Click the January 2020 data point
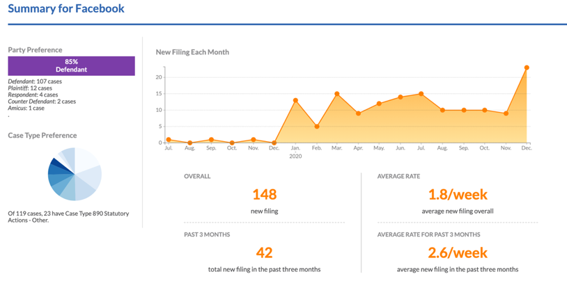 pos(295,100)
